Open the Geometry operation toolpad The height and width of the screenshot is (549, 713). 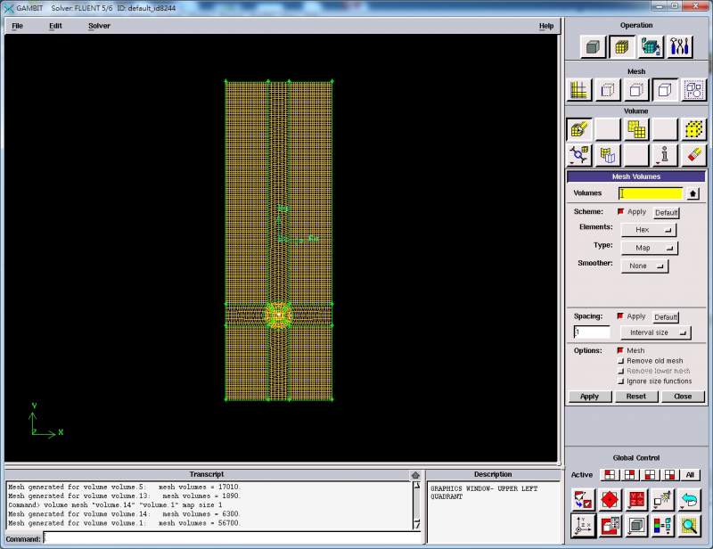coord(594,46)
